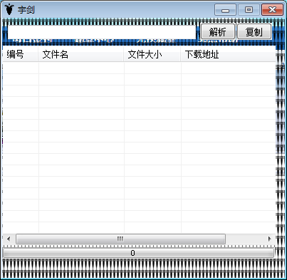
Task: Click the 复制 button
Action: pyautogui.click(x=254, y=31)
